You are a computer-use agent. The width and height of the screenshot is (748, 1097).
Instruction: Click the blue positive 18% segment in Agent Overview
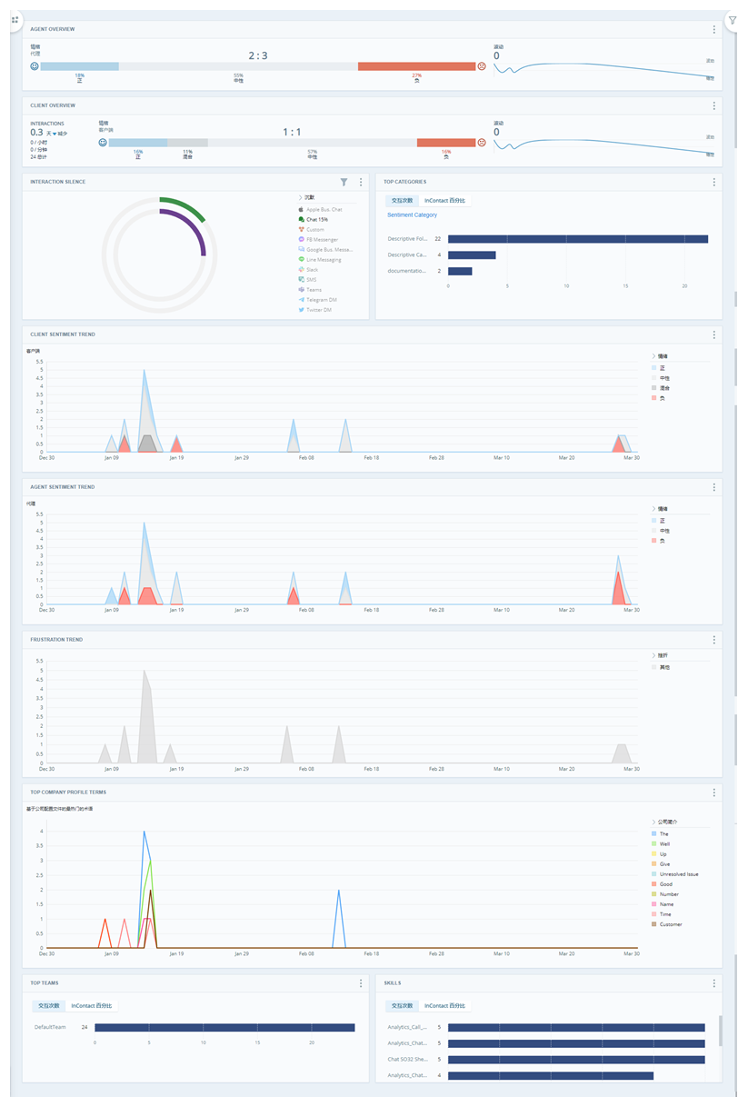[x=80, y=66]
